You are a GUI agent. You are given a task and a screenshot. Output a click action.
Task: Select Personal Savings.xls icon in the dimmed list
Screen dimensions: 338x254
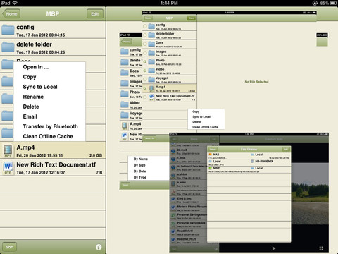pos(173,224)
